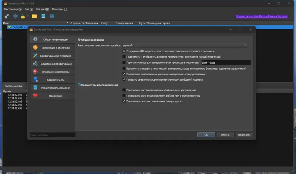Viewport: 296px width, 174px height.
Task: Click the OK button
Action: [206, 135]
